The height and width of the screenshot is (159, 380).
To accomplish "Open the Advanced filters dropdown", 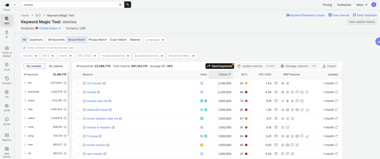I will (x=182, y=56).
